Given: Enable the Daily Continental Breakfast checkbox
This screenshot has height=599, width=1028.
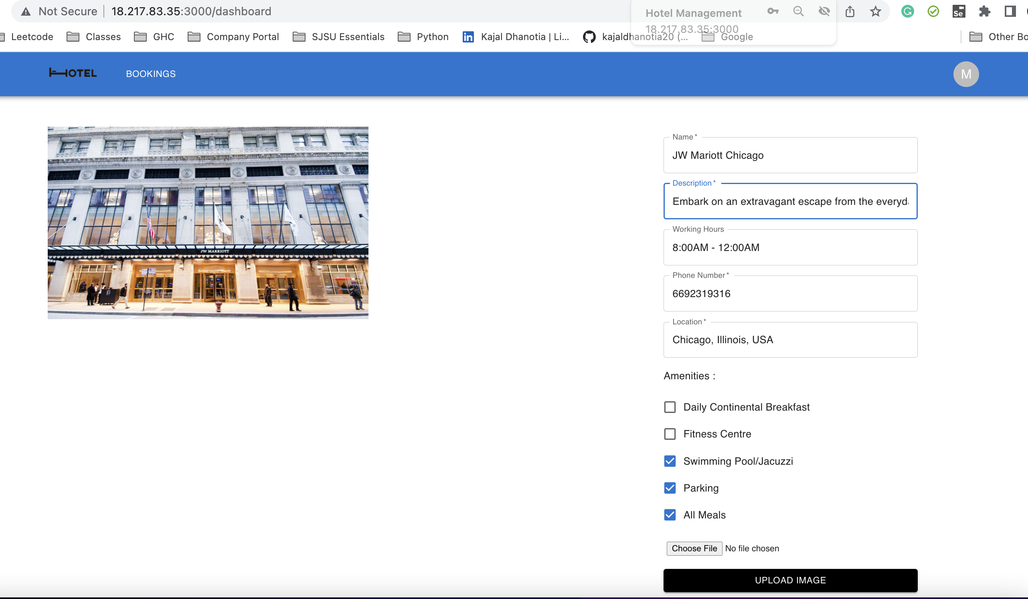Looking at the screenshot, I should pos(670,407).
